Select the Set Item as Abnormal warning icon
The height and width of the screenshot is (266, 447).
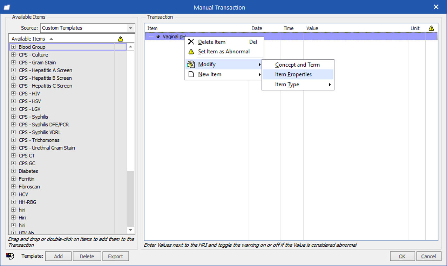[x=191, y=52]
